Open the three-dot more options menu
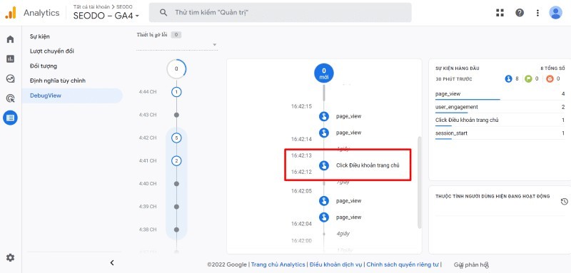The height and width of the screenshot is (273, 571). tap(538, 13)
